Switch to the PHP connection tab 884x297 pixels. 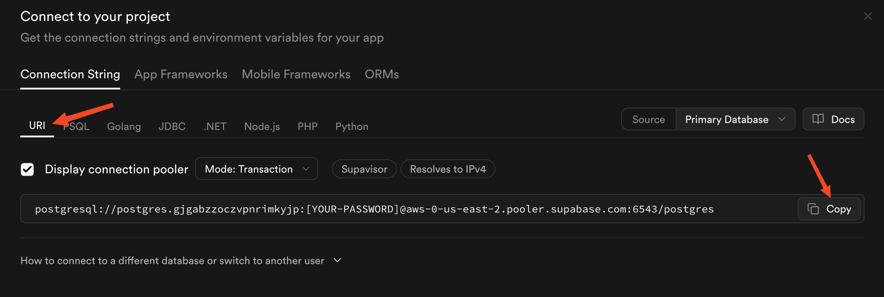tap(307, 126)
